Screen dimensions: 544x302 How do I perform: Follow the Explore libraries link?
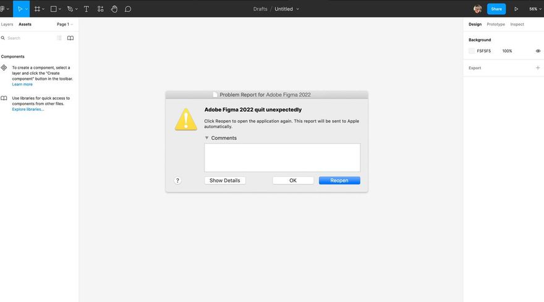28,110
